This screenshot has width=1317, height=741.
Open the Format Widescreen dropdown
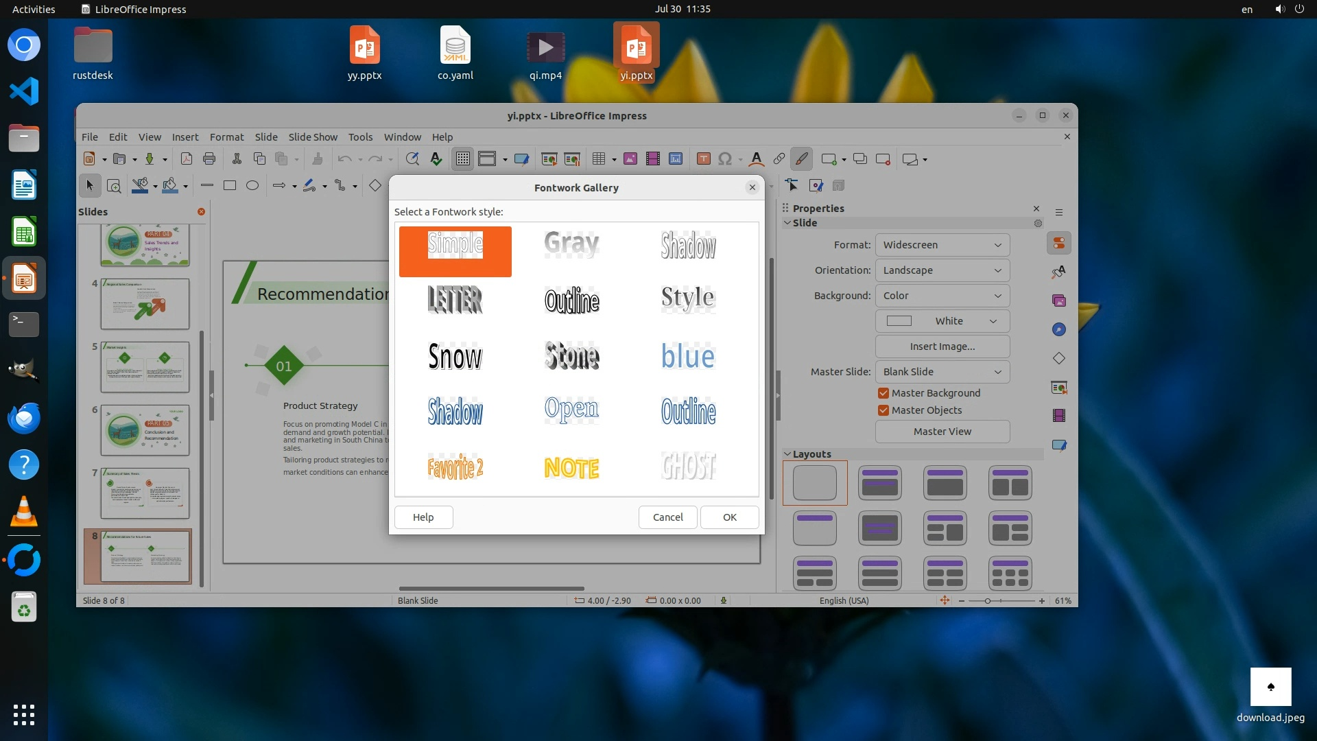coord(942,245)
